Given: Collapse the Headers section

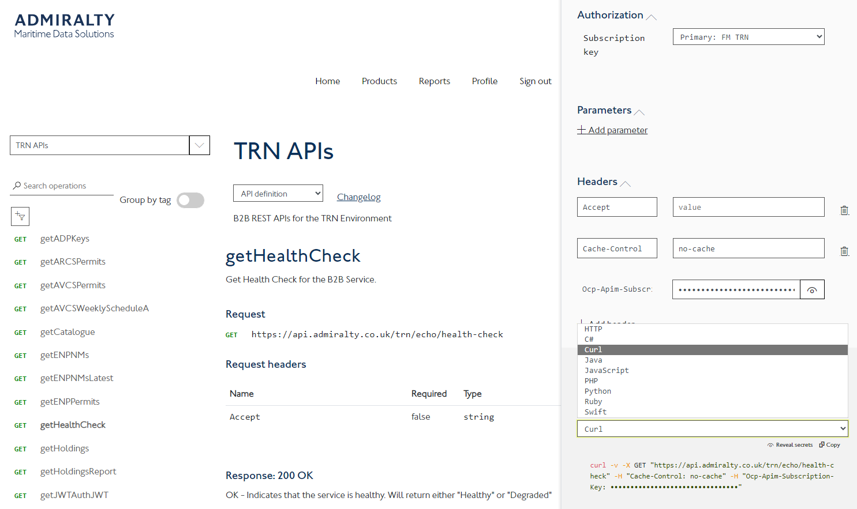Looking at the screenshot, I should pos(625,183).
